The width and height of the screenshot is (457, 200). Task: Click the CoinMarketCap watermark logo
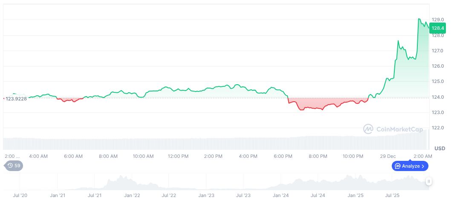point(393,129)
